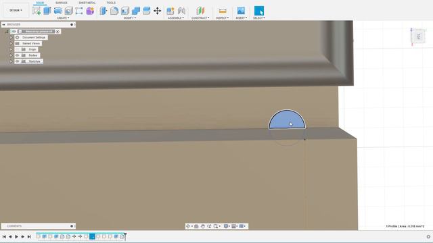This screenshot has height=243, width=433.
Task: Select the Move/Copy arrows tool
Action: 158,11
